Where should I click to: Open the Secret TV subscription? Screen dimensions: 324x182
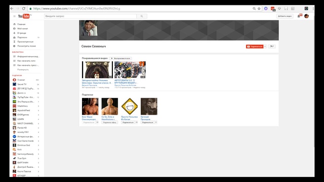point(22,84)
